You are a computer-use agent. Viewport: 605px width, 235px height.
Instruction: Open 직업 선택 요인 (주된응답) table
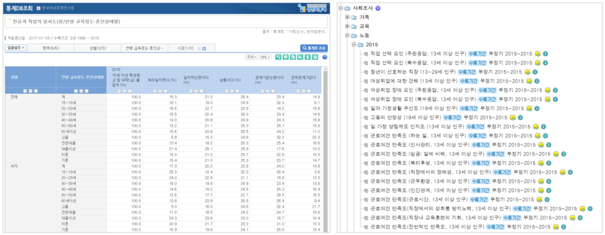[x=418, y=54]
